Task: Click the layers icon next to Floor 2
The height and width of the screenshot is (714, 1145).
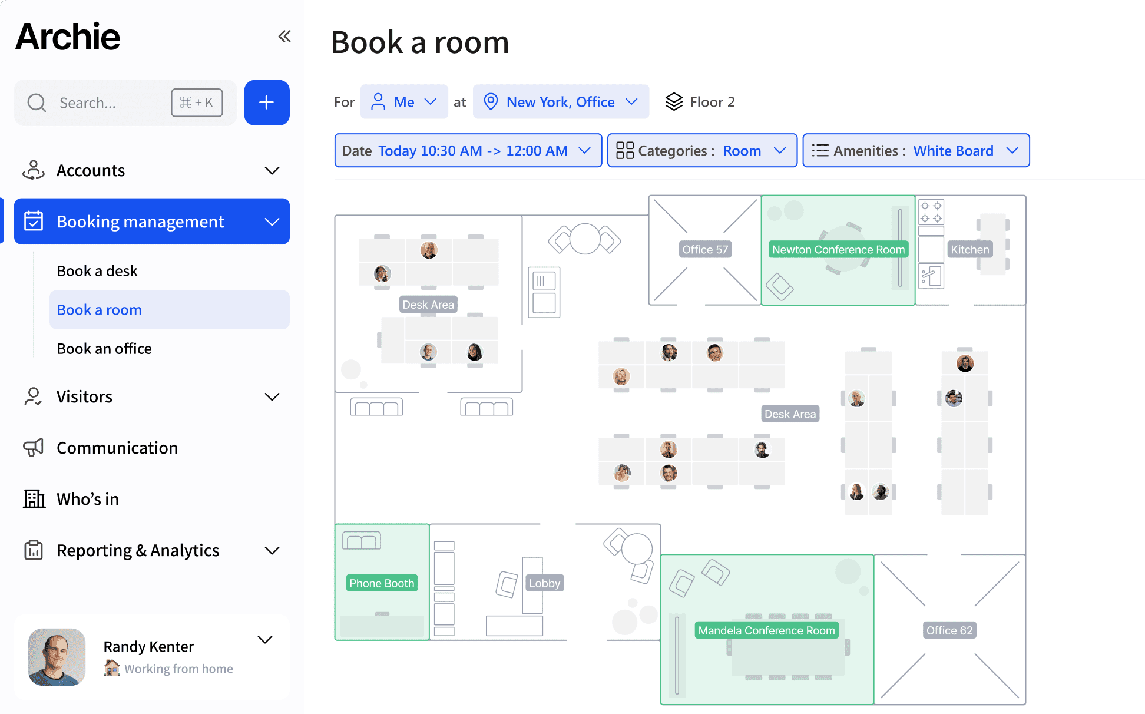Action: pyautogui.click(x=673, y=101)
